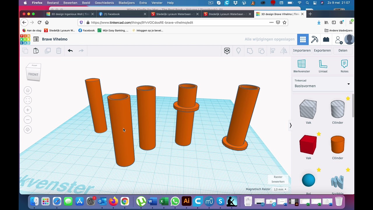Click the home view button

(28, 90)
